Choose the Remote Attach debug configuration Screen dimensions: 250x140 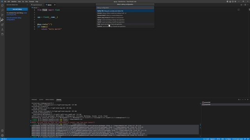click(x=125, y=16)
